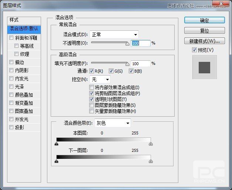The width and height of the screenshot is (232, 190).
Task: Click 下一图层 black point slider triangle
Action: 56,161
